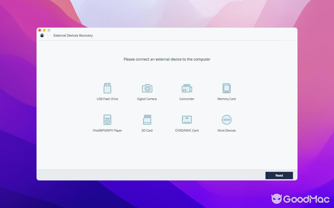
Task: Select the CF/XD/MMC Card icon
Action: pos(187,120)
